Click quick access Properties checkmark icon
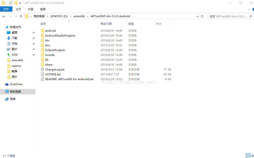The image size is (254, 158). click(11, 3)
